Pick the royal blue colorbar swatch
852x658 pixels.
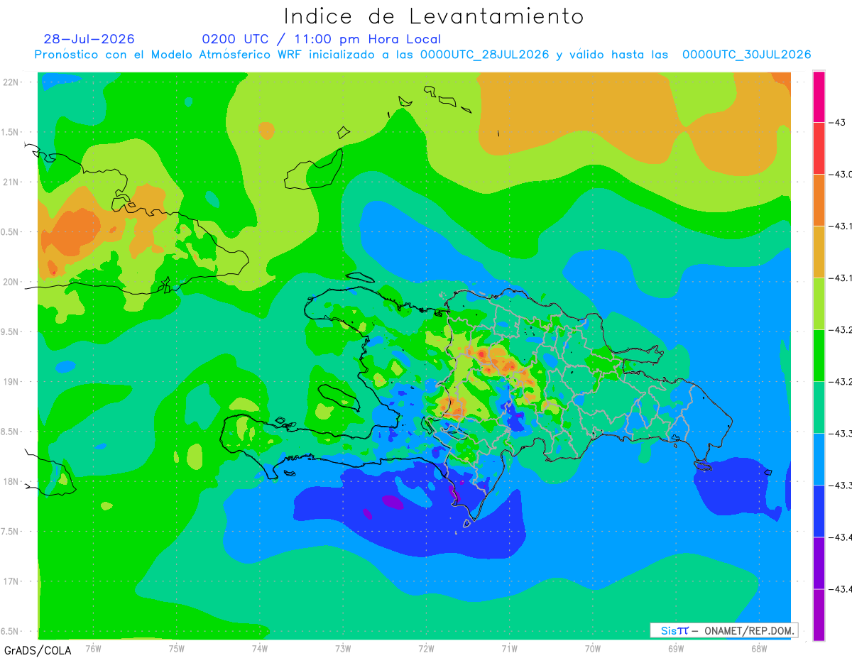819,510
